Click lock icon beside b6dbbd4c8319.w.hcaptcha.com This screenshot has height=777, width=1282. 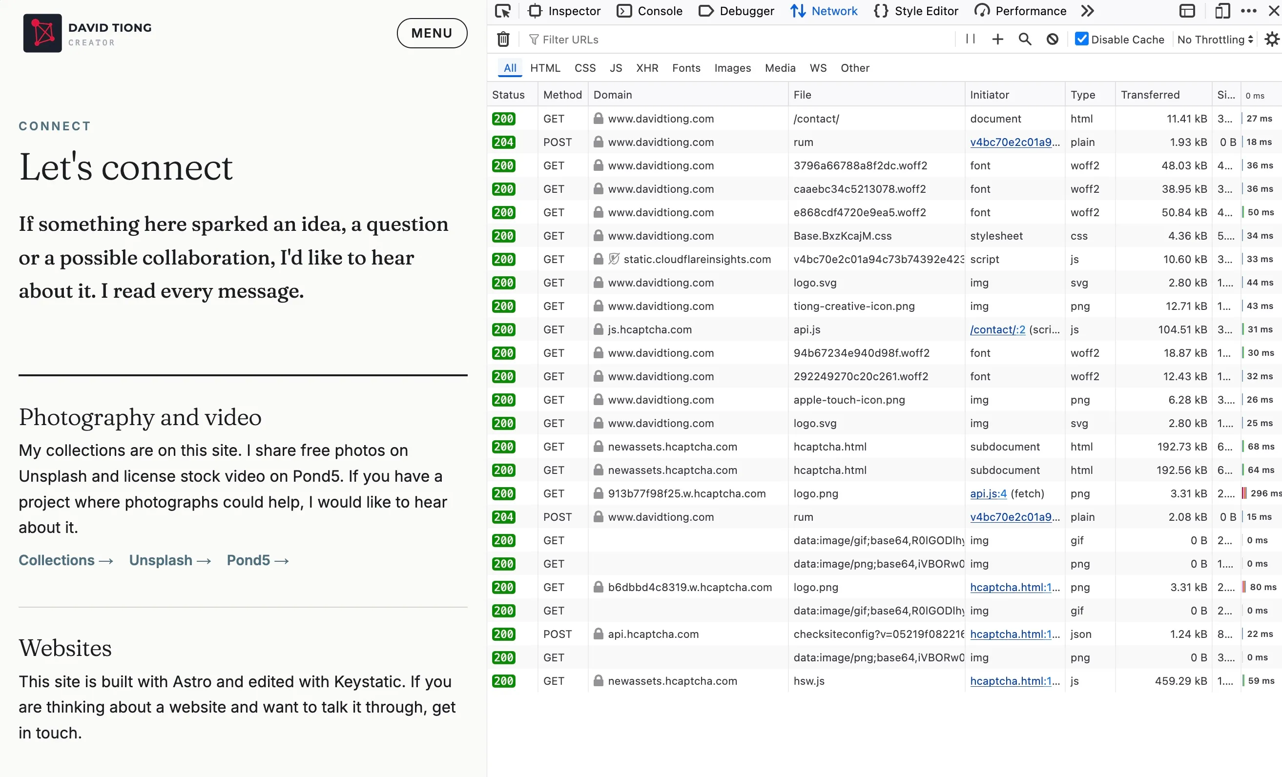point(599,587)
